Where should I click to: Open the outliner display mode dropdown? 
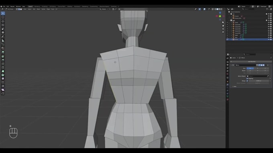(x=233, y=9)
